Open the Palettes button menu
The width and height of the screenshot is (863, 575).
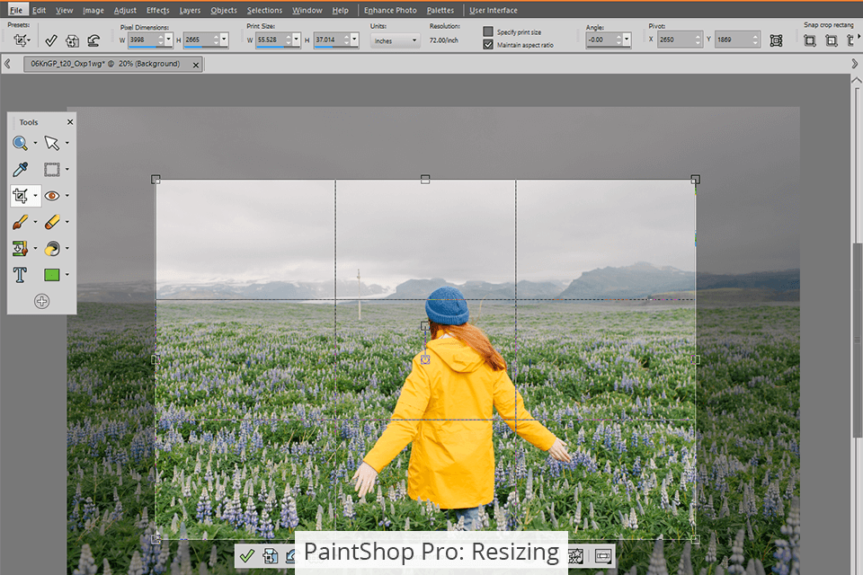point(440,10)
